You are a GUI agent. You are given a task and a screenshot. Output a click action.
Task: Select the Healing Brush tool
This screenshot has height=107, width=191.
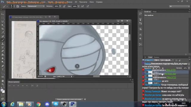tap(3, 36)
